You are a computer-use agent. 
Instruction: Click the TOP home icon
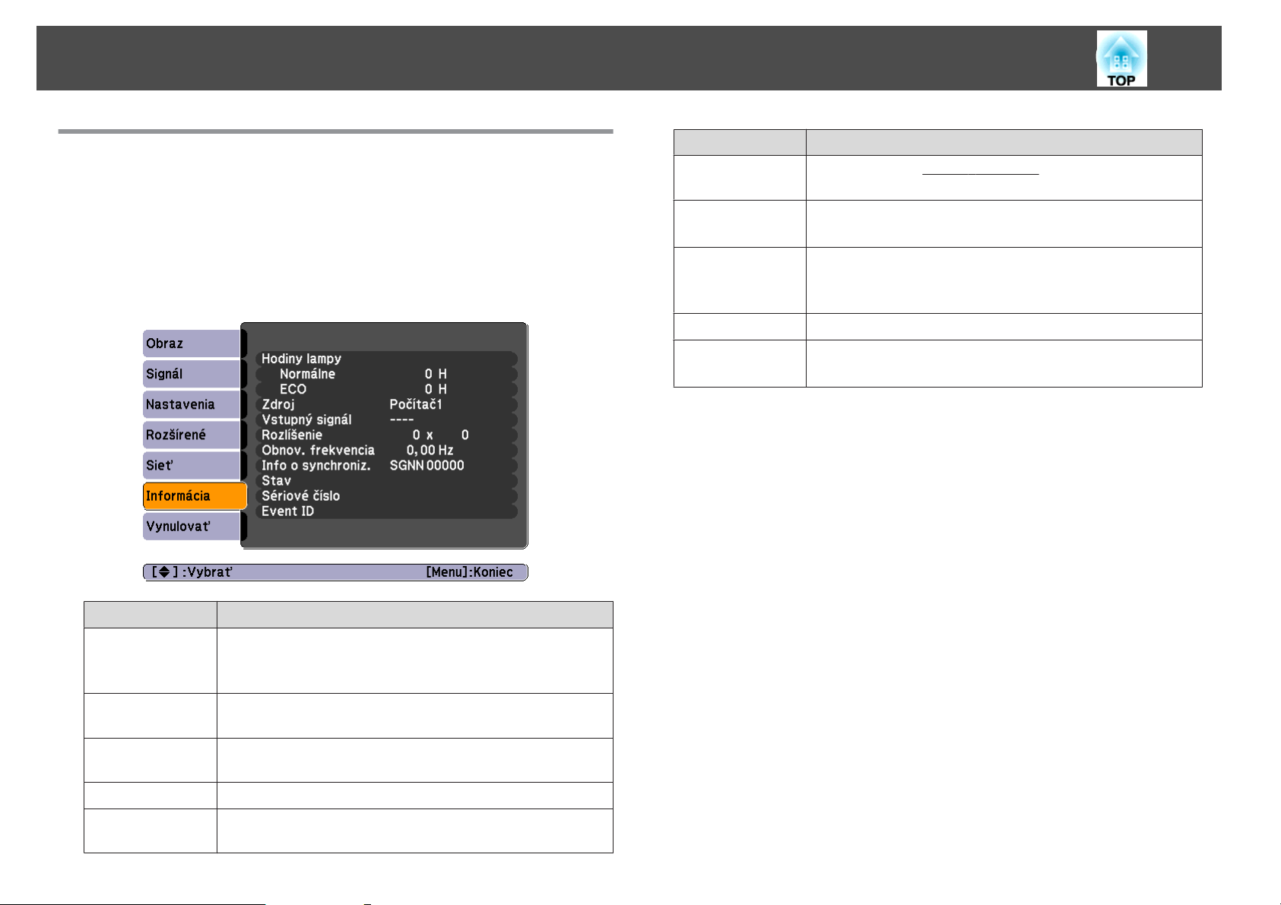coord(1121,59)
